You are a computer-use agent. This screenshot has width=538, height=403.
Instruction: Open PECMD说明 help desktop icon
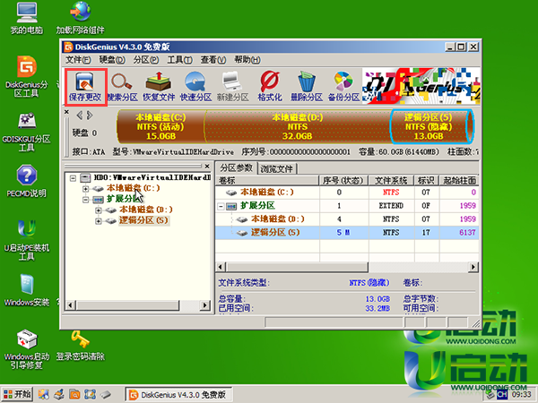click(27, 181)
